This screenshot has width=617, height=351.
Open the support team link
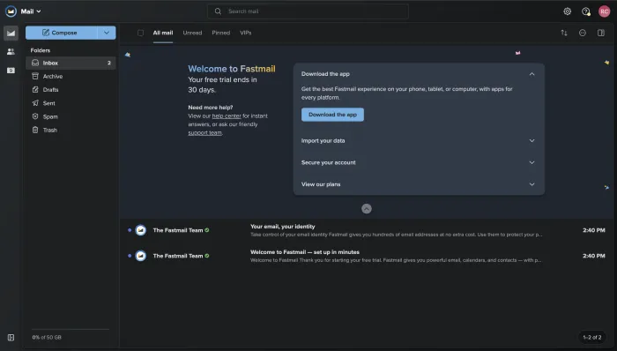pos(204,133)
